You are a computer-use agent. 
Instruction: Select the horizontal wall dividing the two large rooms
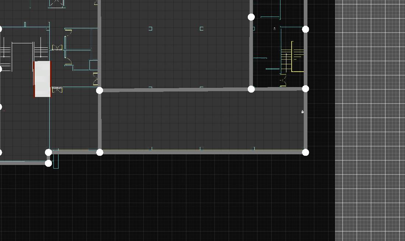[x=175, y=90]
